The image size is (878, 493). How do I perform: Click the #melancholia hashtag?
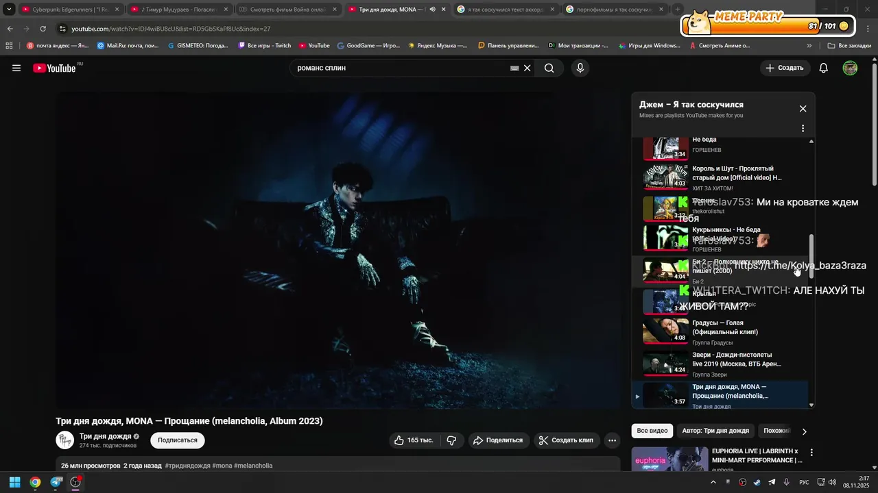(253, 466)
